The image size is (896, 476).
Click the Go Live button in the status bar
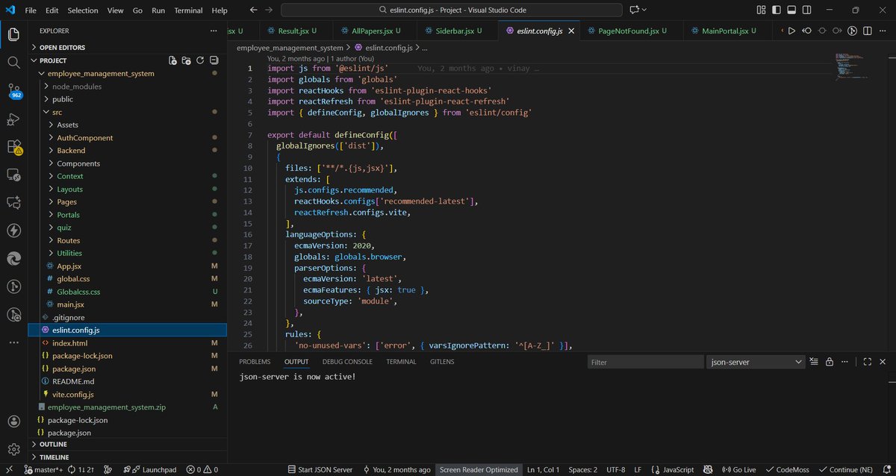click(739, 469)
